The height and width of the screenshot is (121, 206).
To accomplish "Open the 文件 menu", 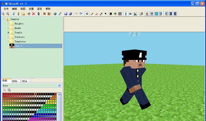I will coord(6,9).
